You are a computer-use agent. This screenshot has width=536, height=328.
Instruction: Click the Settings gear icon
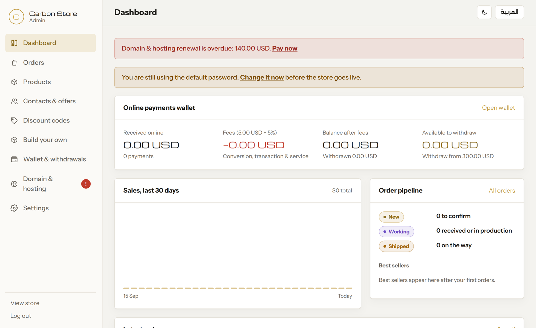coord(14,208)
